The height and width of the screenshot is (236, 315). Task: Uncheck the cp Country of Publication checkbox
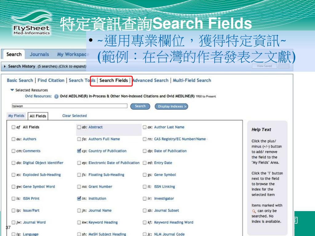pyautogui.click(x=79, y=151)
